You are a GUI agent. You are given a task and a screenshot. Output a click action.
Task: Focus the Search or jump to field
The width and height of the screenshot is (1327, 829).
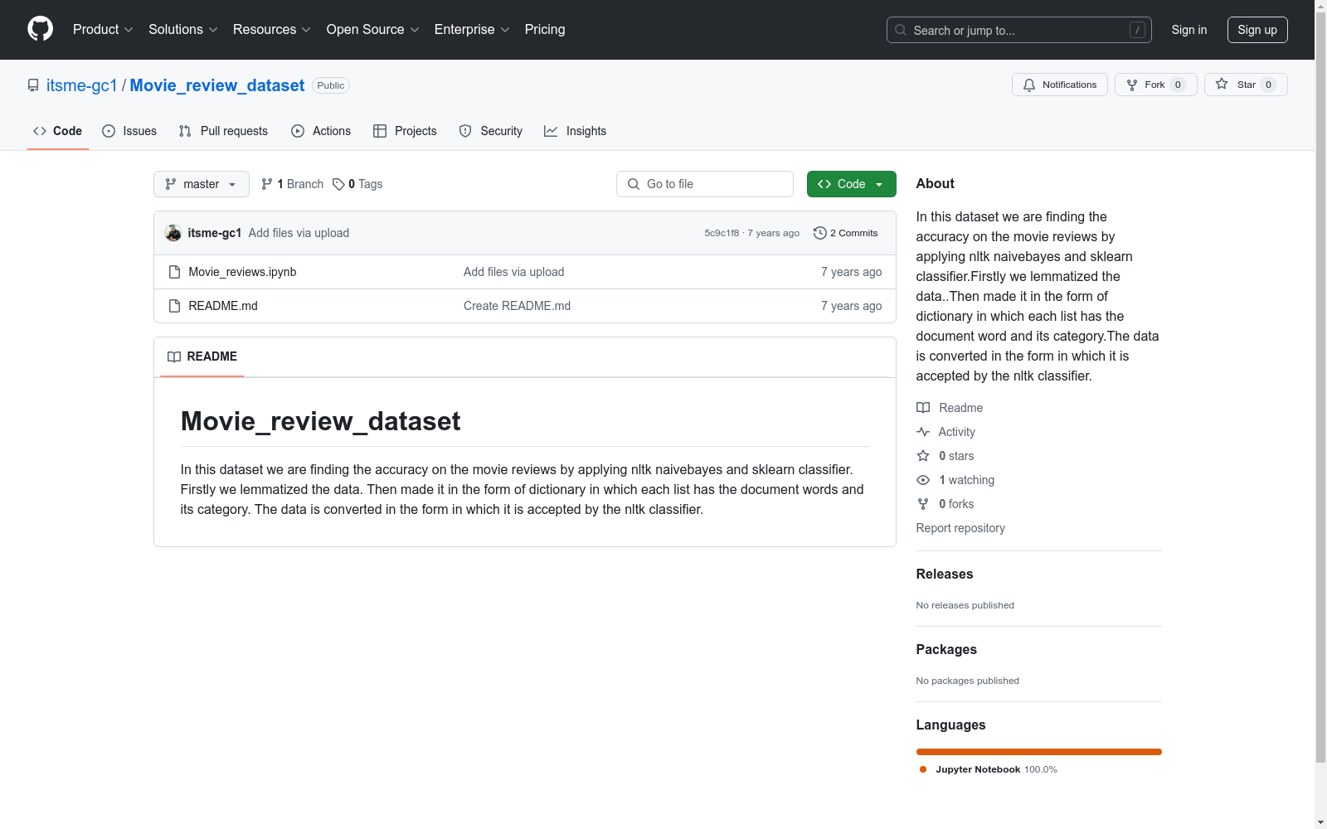1018,30
